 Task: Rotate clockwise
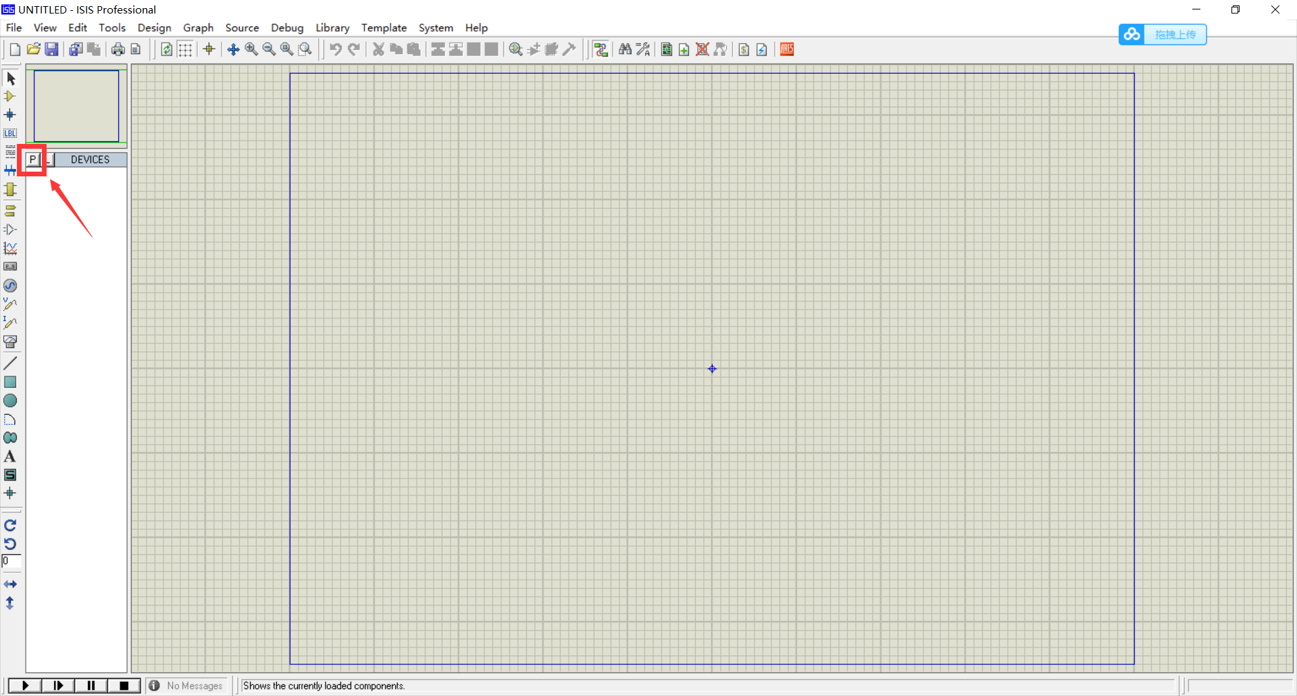coord(10,525)
